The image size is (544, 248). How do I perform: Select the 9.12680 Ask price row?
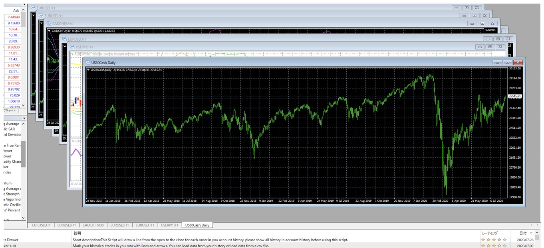tap(12, 23)
